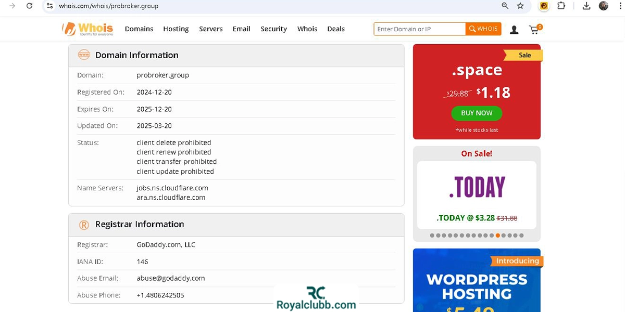Bookmark this page with the star icon
The image size is (625, 312).
[x=520, y=6]
